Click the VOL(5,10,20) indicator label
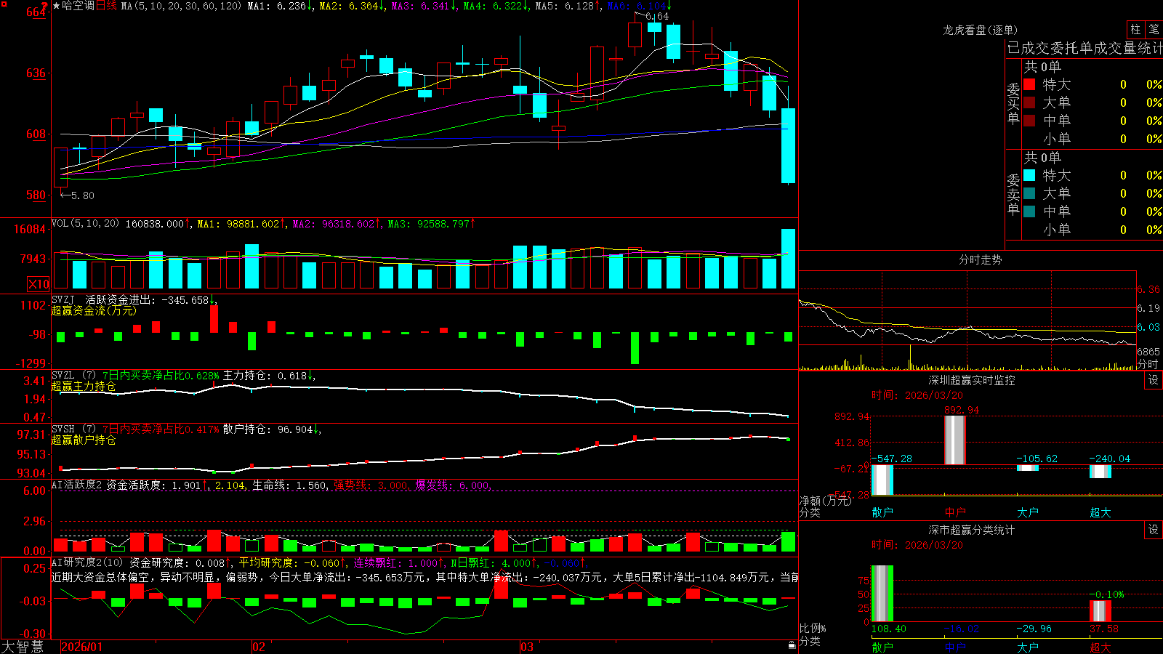This screenshot has width=1163, height=654. click(x=86, y=224)
